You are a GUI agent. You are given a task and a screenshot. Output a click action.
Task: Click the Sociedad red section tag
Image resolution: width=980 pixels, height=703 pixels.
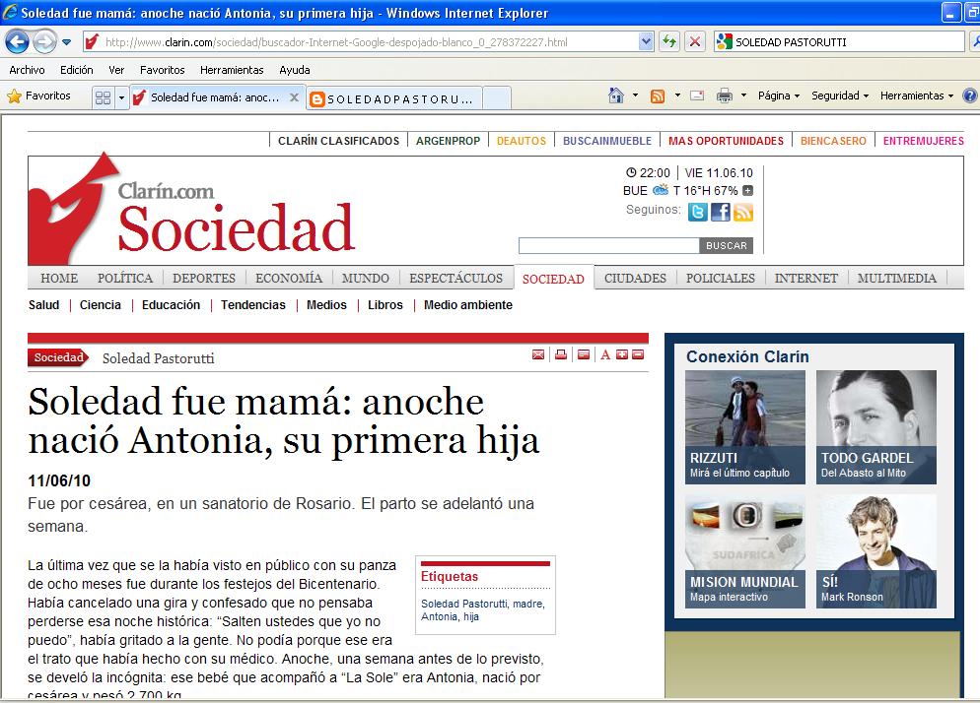click(x=58, y=357)
